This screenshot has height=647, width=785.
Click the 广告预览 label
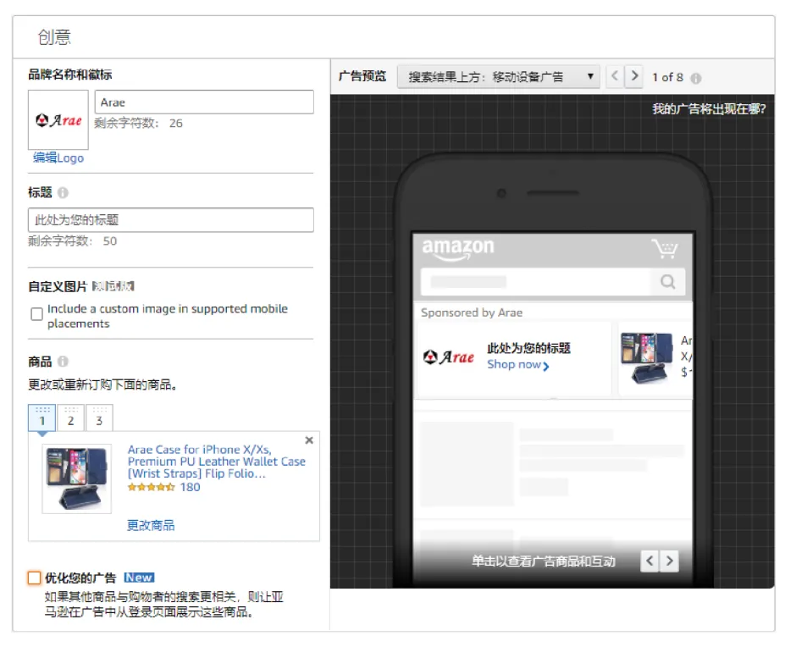pyautogui.click(x=362, y=76)
